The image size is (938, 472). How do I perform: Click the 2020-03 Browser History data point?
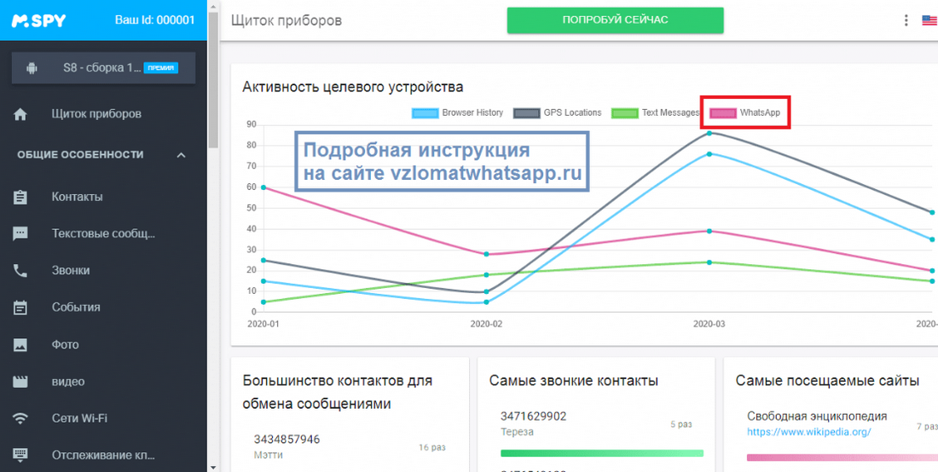tap(709, 154)
